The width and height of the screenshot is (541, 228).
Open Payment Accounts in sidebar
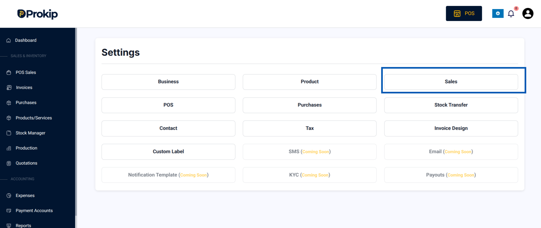(x=34, y=211)
